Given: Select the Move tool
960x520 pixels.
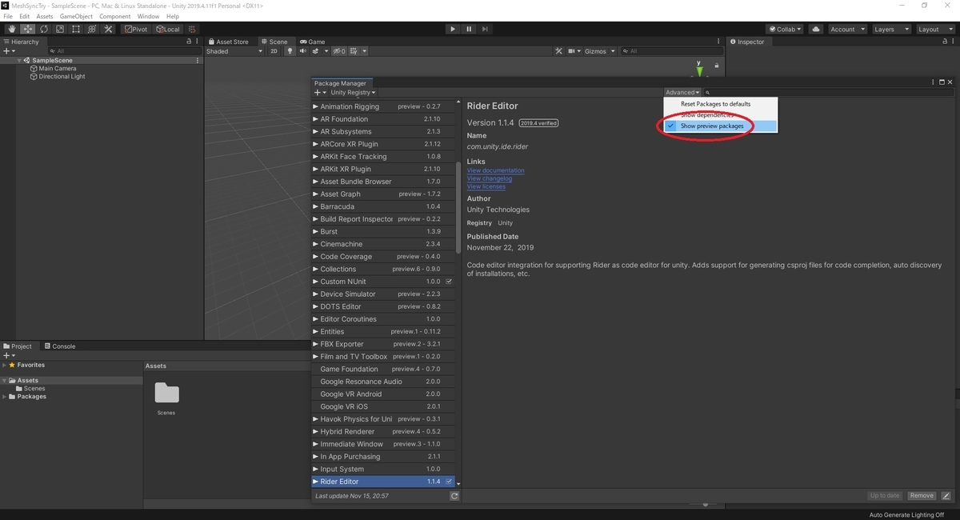Looking at the screenshot, I should pyautogui.click(x=28, y=29).
